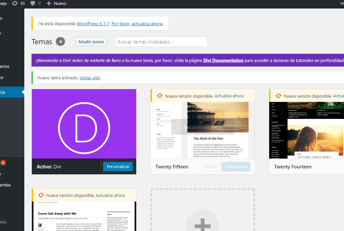Viewport: 344px width, 231px height.
Task: Click update icon above "Come Sail Away" theme
Action: 41,195
